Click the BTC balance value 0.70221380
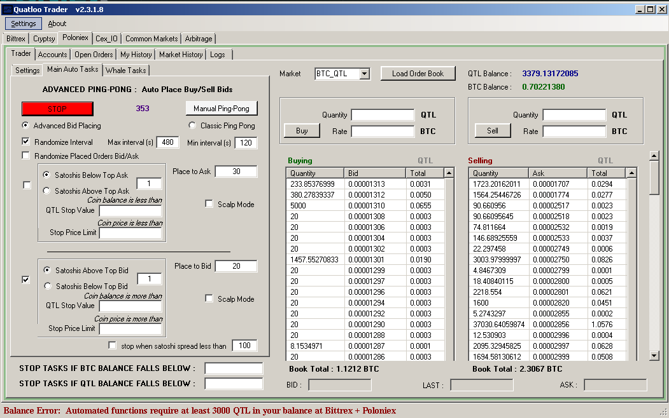 click(x=543, y=87)
